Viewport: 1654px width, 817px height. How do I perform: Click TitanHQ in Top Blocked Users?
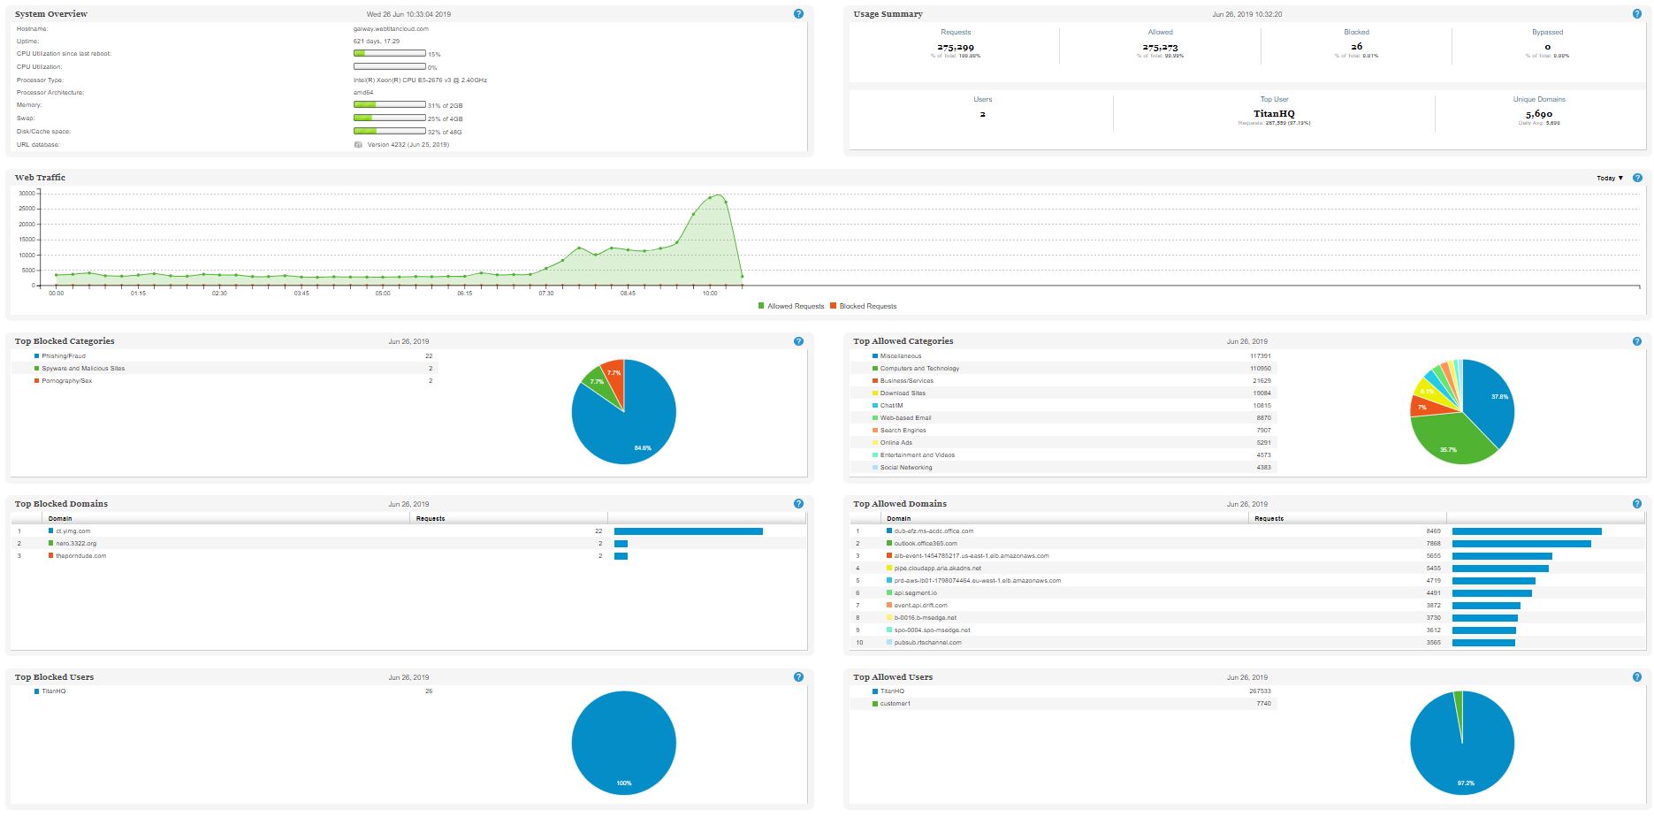pos(54,691)
